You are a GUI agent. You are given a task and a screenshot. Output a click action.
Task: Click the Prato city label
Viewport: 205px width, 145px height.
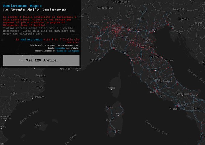click(x=140, y=56)
